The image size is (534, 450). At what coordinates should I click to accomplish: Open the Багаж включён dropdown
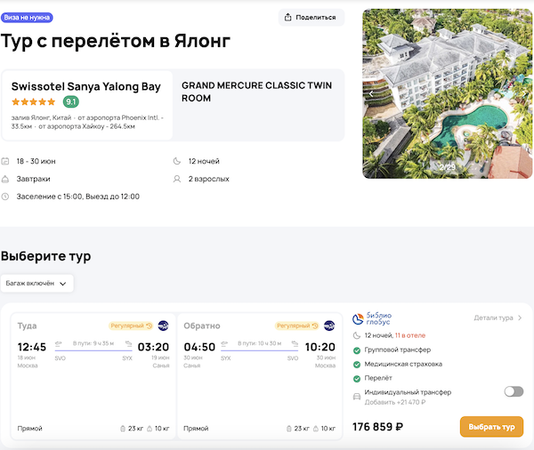coord(37,284)
